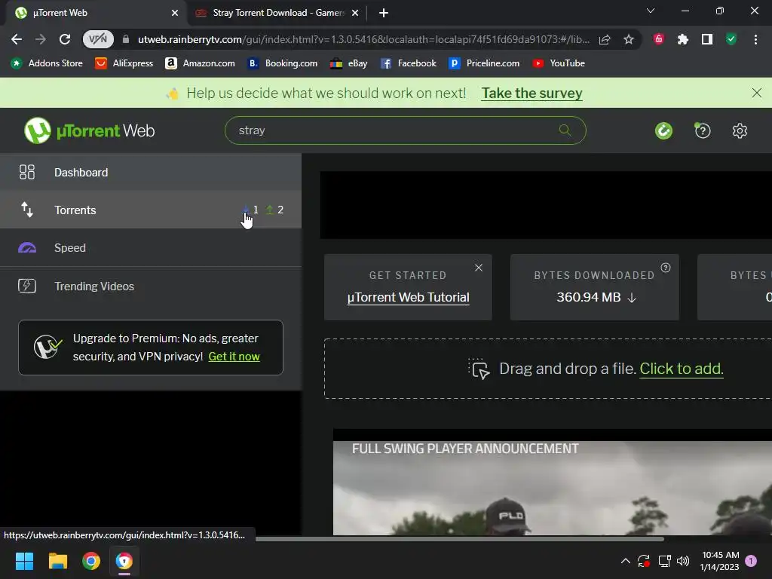This screenshot has width=772, height=579.
Task: Click the Take the survey link
Action: coord(532,93)
